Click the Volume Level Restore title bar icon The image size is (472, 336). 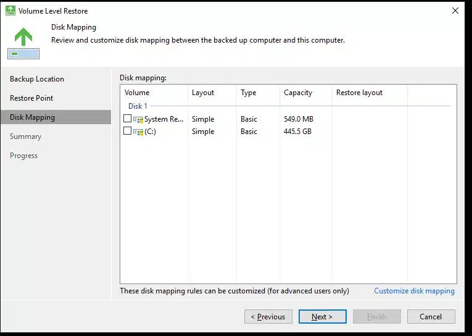pos(10,10)
